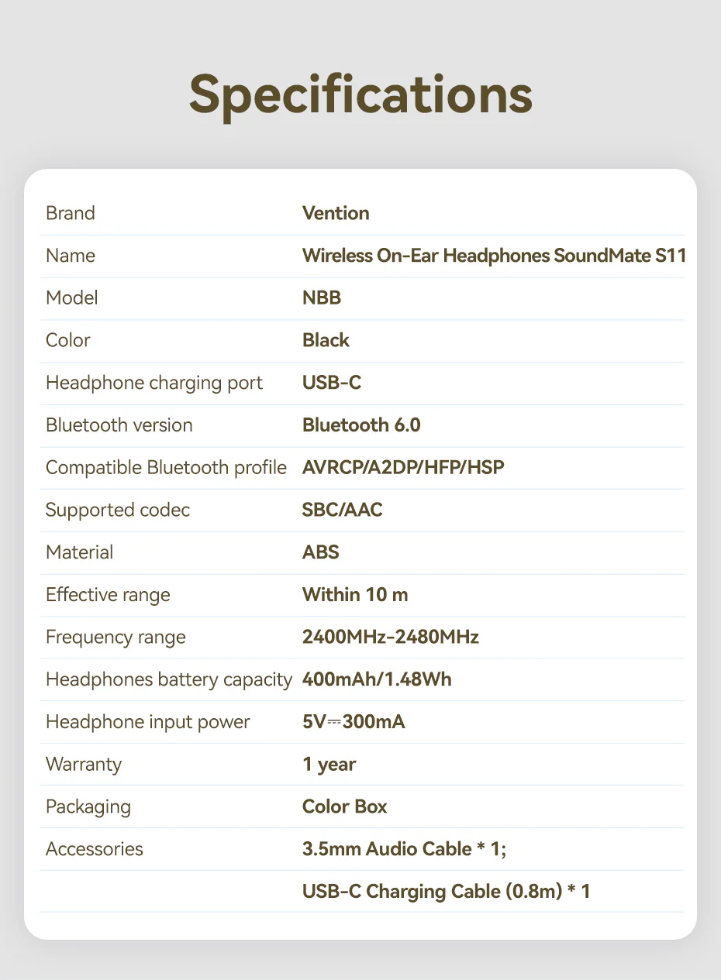Click the Bluetooth version label
721x980 pixels.
tap(119, 425)
